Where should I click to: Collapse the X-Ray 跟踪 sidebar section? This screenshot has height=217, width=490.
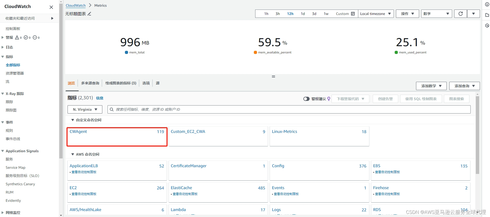pyautogui.click(x=3, y=94)
